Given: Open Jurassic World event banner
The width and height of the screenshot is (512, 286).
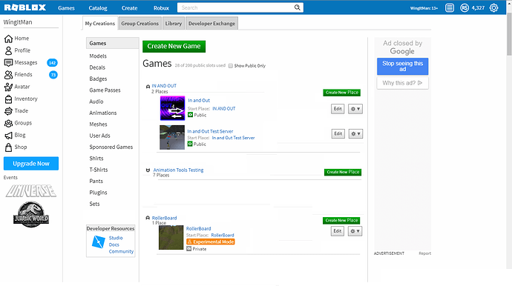Looking at the screenshot, I should click(31, 214).
